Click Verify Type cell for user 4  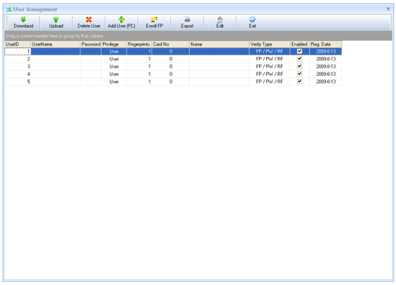pos(270,74)
